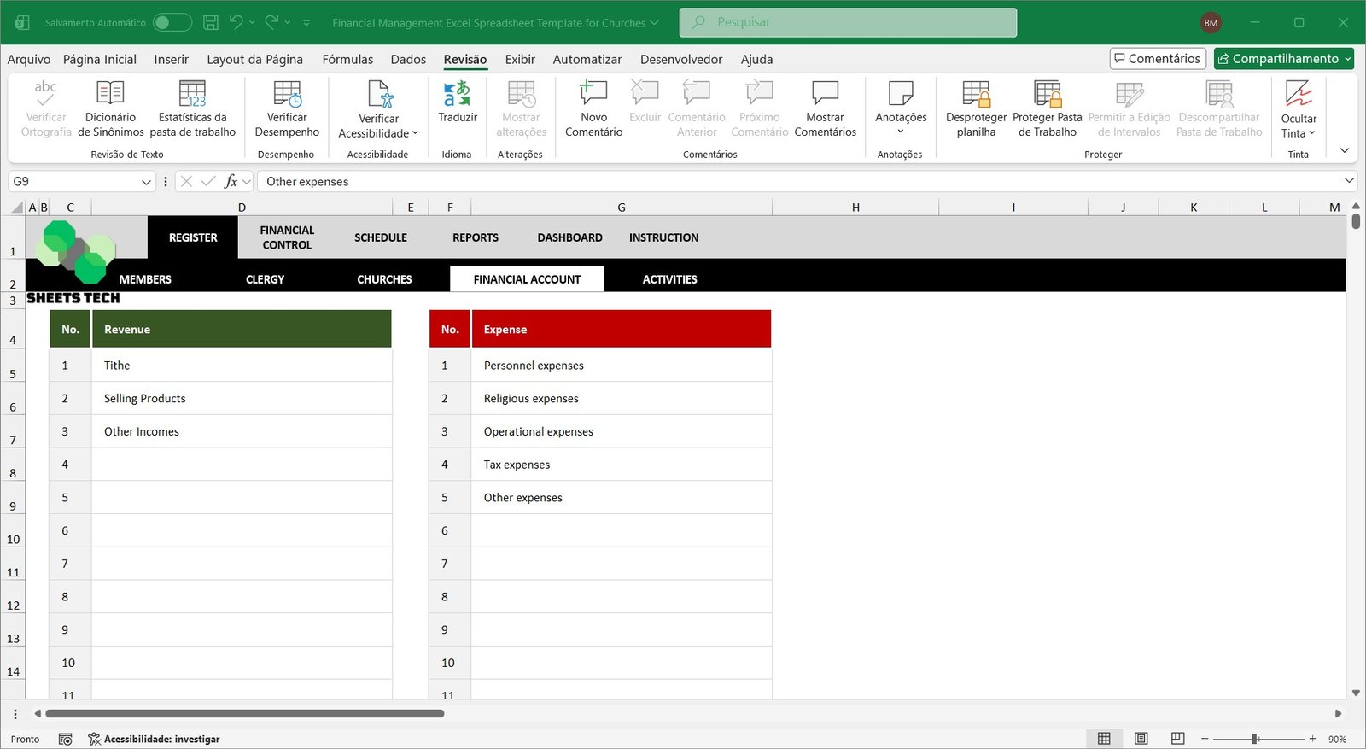
Task: Switch to Normal view in status bar
Action: point(1104,739)
